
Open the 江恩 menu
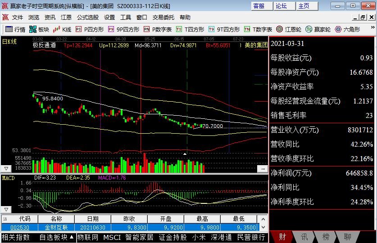tap(66, 17)
